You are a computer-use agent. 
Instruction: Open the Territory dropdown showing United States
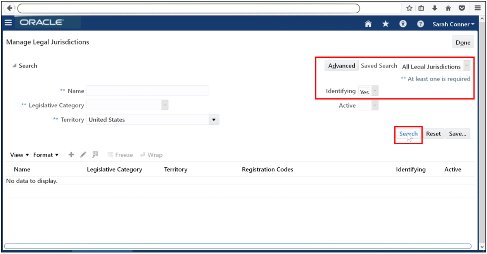[214, 119]
